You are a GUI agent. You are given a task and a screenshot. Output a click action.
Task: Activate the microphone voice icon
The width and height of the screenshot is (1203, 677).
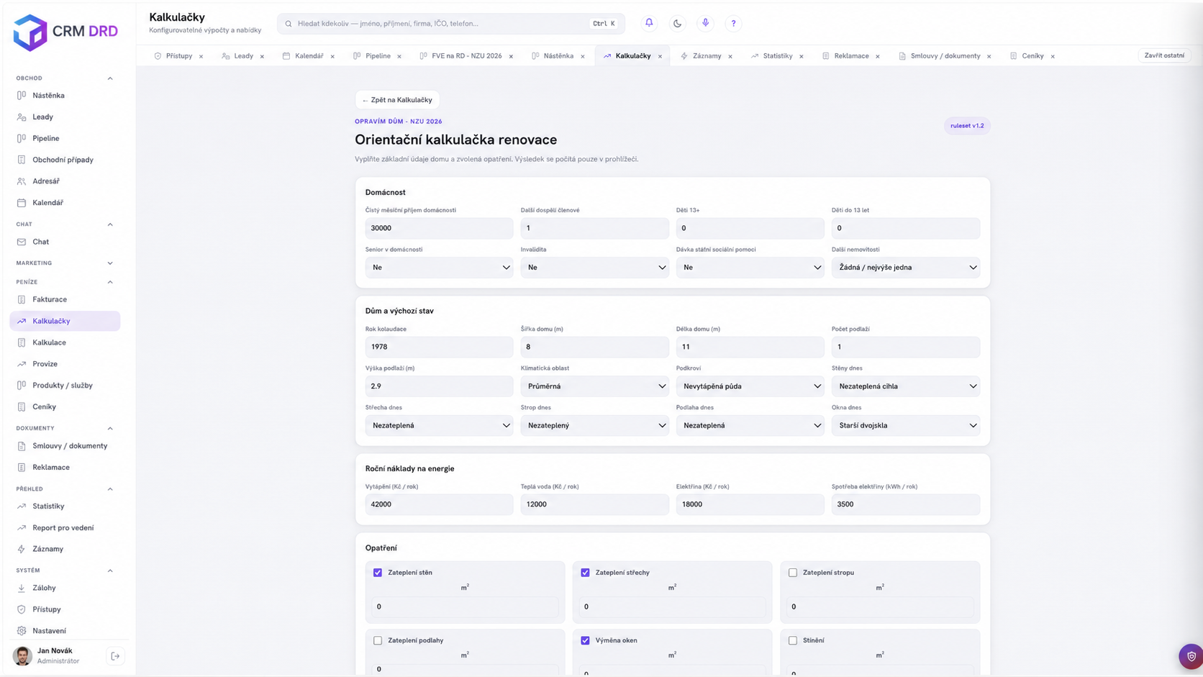pyautogui.click(x=705, y=23)
